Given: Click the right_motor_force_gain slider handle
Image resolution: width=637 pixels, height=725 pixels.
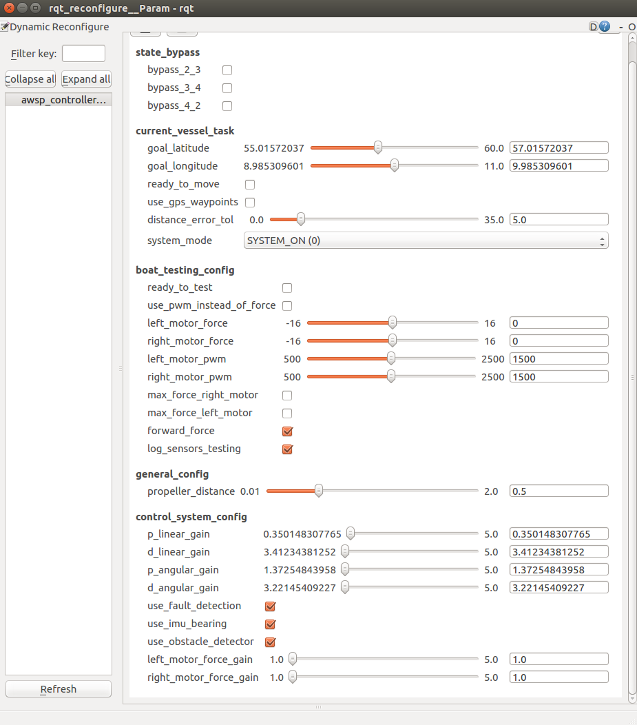Looking at the screenshot, I should tap(293, 677).
